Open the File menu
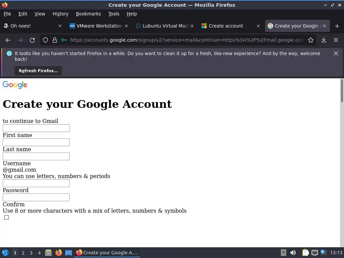 (7, 14)
